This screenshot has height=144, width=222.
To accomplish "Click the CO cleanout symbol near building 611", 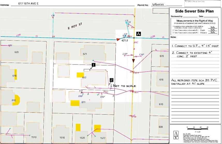I will click(82, 91).
